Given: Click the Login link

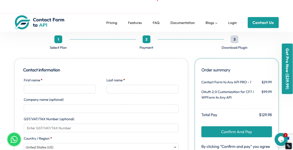Looking at the screenshot, I should [232, 23].
